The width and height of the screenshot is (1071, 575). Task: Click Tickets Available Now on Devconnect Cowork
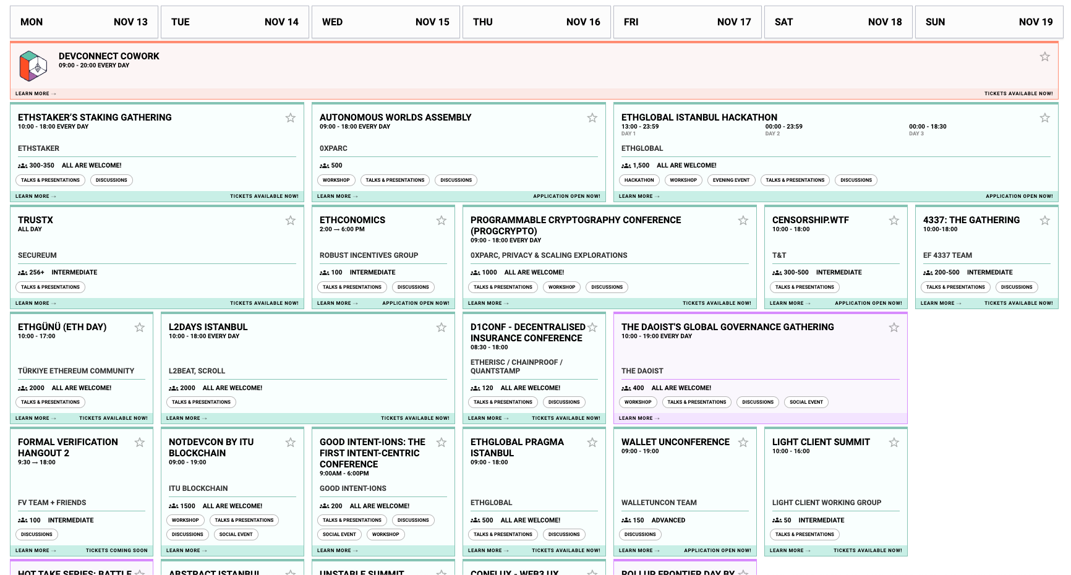tap(1018, 93)
